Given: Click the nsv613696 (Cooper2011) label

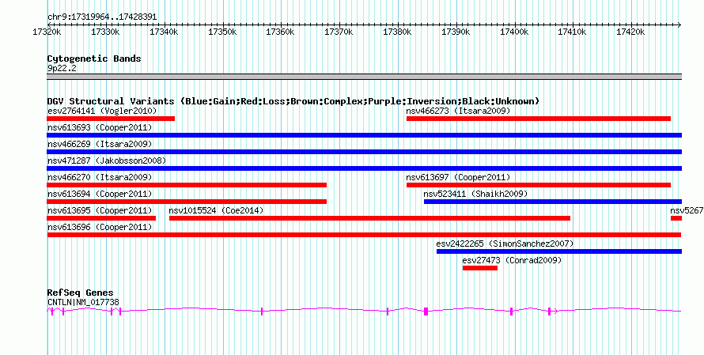Looking at the screenshot, I should pyautogui.click(x=100, y=227).
